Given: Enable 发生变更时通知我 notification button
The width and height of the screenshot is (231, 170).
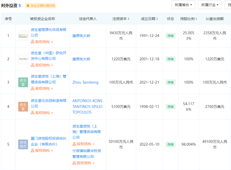Looking at the screenshot, I should click(41, 6).
